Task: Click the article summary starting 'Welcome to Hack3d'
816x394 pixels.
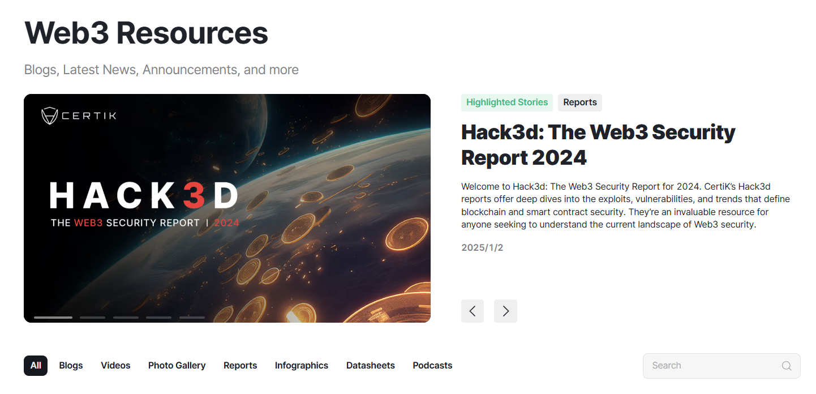Action: (625, 205)
